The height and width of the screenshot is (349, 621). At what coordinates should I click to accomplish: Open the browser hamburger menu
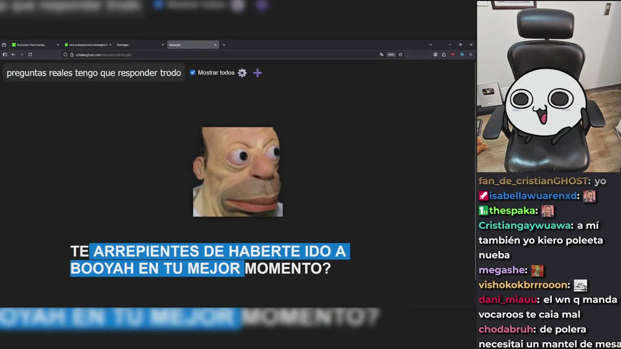(471, 55)
